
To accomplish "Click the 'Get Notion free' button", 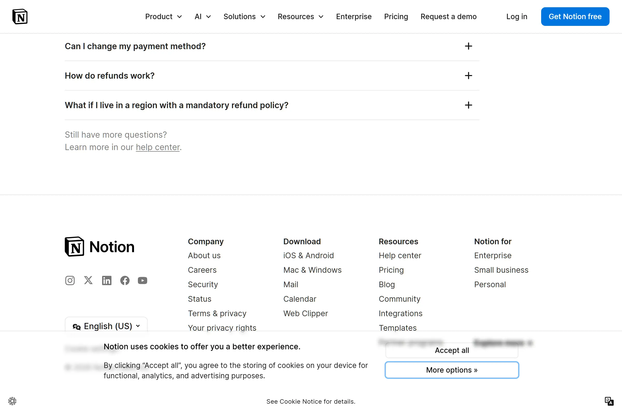I will [x=575, y=16].
